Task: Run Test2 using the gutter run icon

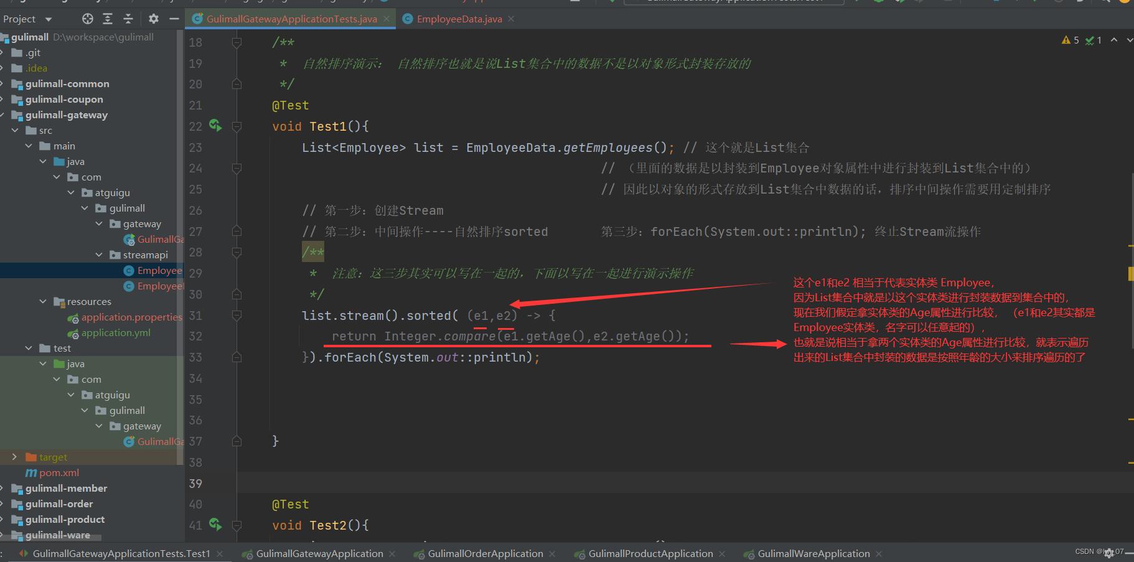Action: [x=215, y=525]
